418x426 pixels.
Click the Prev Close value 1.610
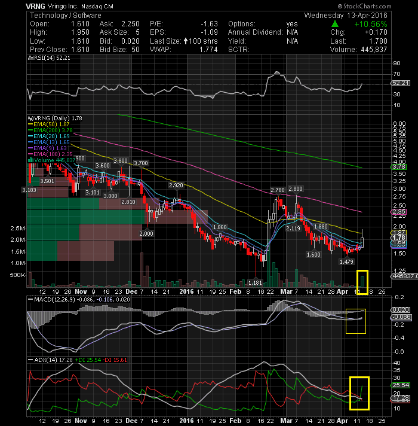coord(80,50)
